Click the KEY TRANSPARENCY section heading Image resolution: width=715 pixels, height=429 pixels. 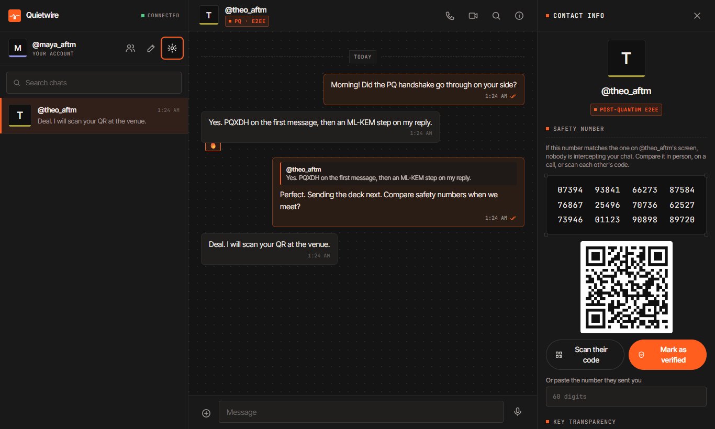585,422
